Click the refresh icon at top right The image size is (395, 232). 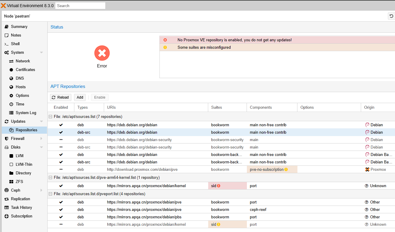(391, 16)
